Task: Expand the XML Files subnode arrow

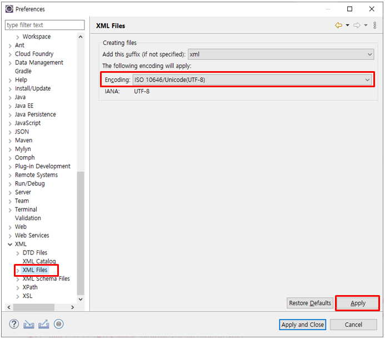Action: [x=18, y=271]
